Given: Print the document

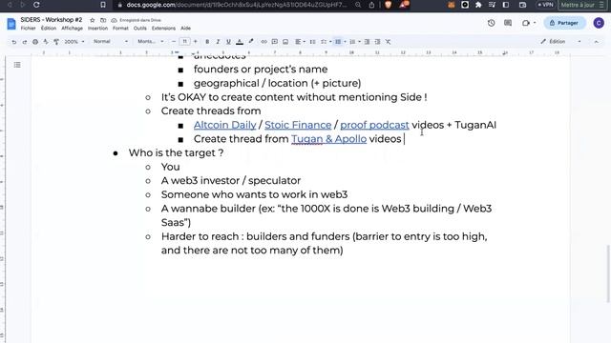Looking at the screenshot, I should tap(35, 42).
